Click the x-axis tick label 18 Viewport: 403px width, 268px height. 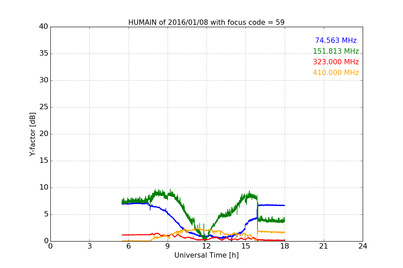284,246
